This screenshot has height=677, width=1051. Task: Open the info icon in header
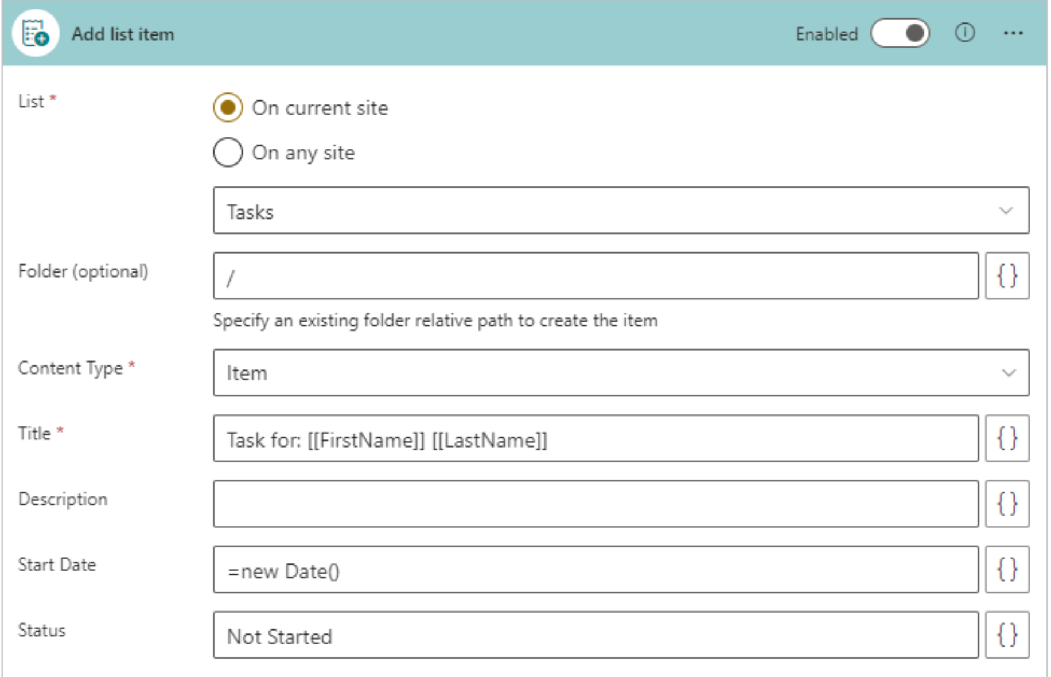pyautogui.click(x=964, y=33)
